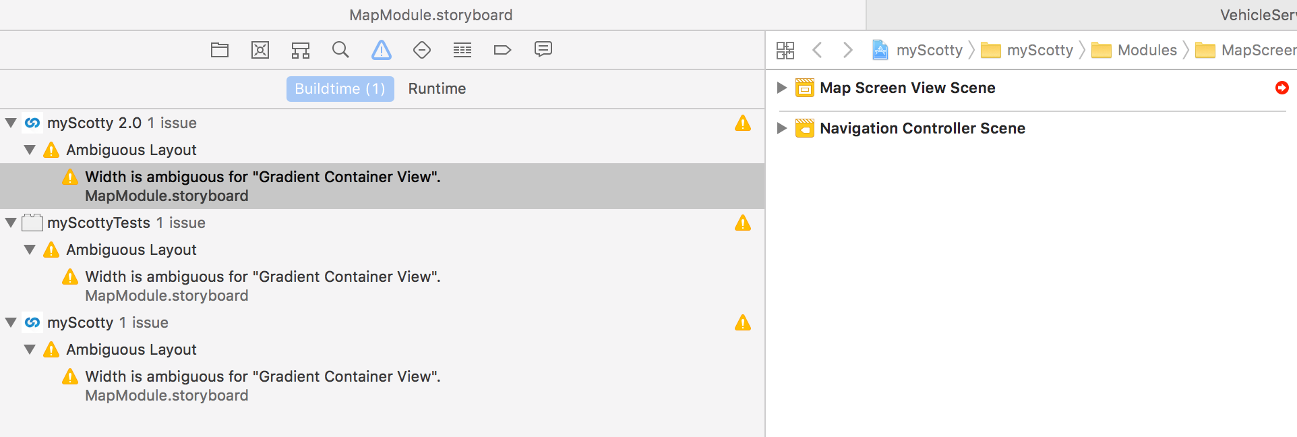The width and height of the screenshot is (1297, 437).
Task: Collapse Ambiguous Layout under myScotty 2.0
Action: [x=30, y=150]
